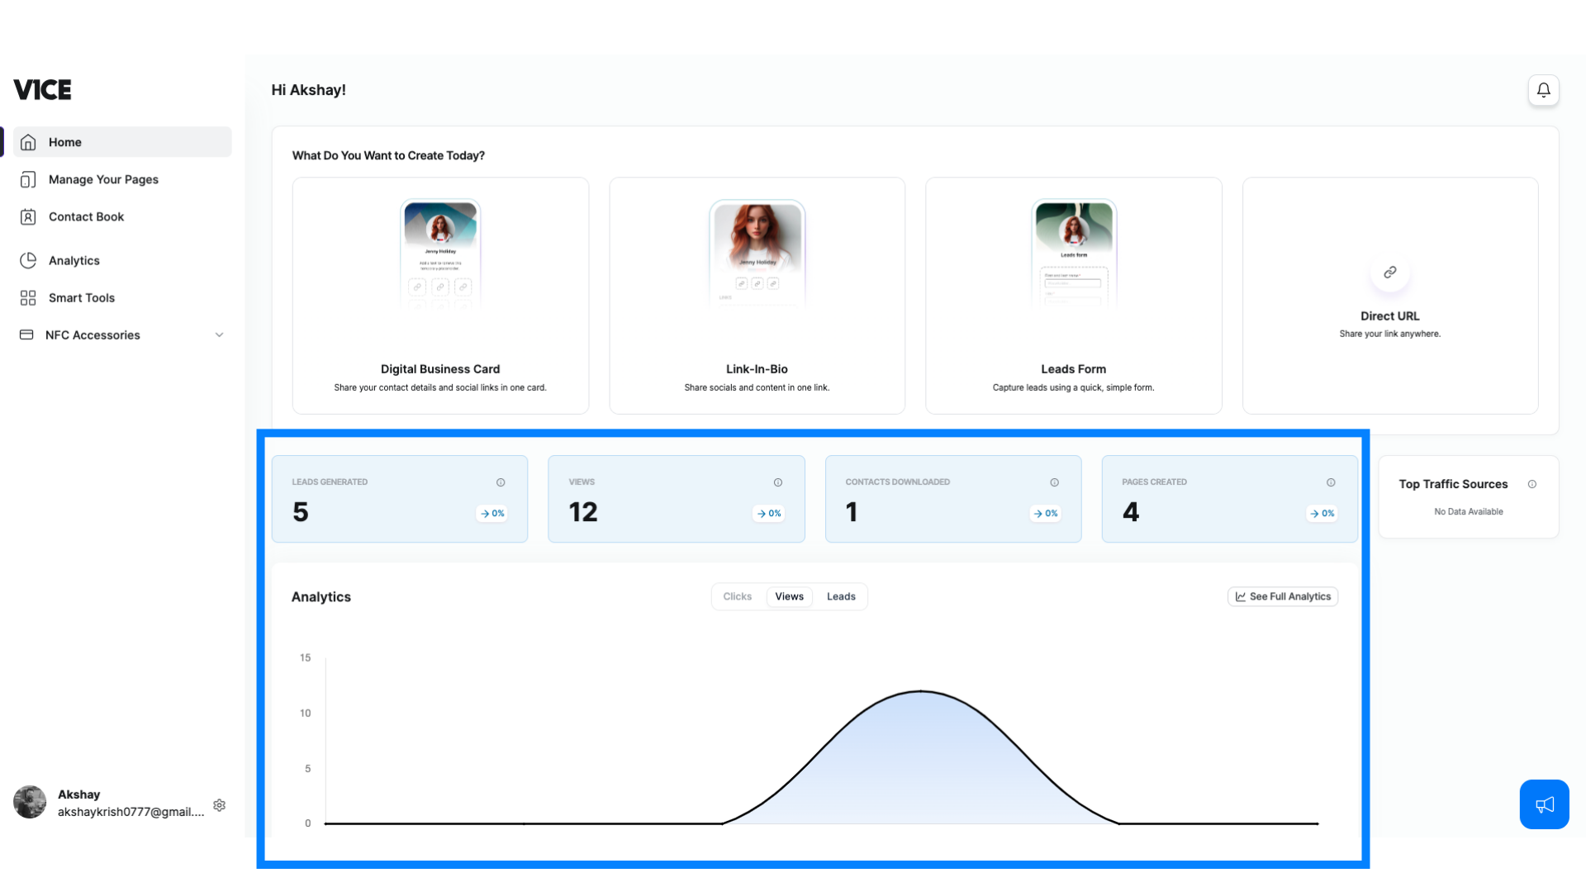Select the Leads analytics tab
The width and height of the screenshot is (1586, 892).
pyautogui.click(x=842, y=595)
